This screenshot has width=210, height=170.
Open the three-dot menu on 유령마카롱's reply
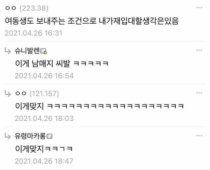pyautogui.click(x=199, y=135)
